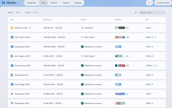The height and width of the screenshot is (108, 172).
Task: Open the MEV Capital USDC vault
Action: (x=87, y=37)
